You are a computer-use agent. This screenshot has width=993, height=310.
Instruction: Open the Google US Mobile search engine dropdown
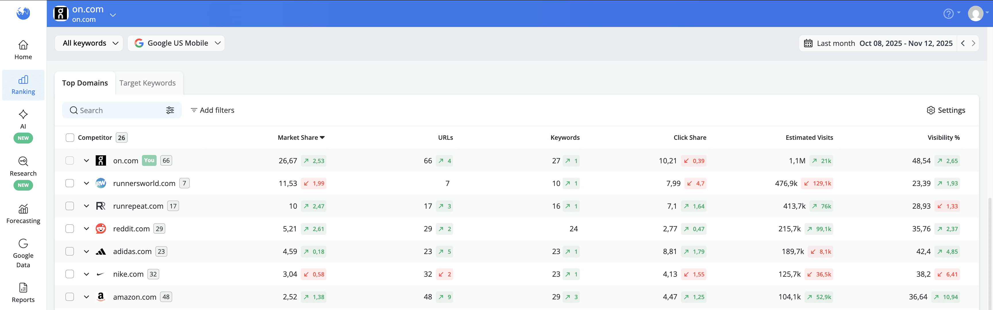(x=176, y=43)
